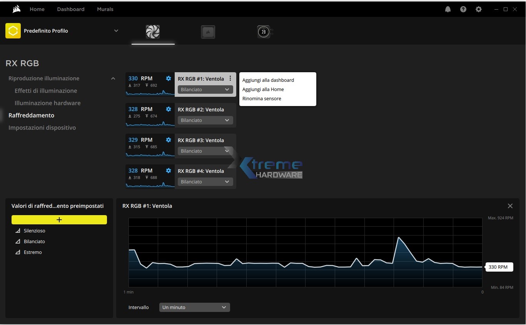Open Impostazioni dispositivo in sidebar
Image resolution: width=526 pixels, height=325 pixels.
pos(42,128)
